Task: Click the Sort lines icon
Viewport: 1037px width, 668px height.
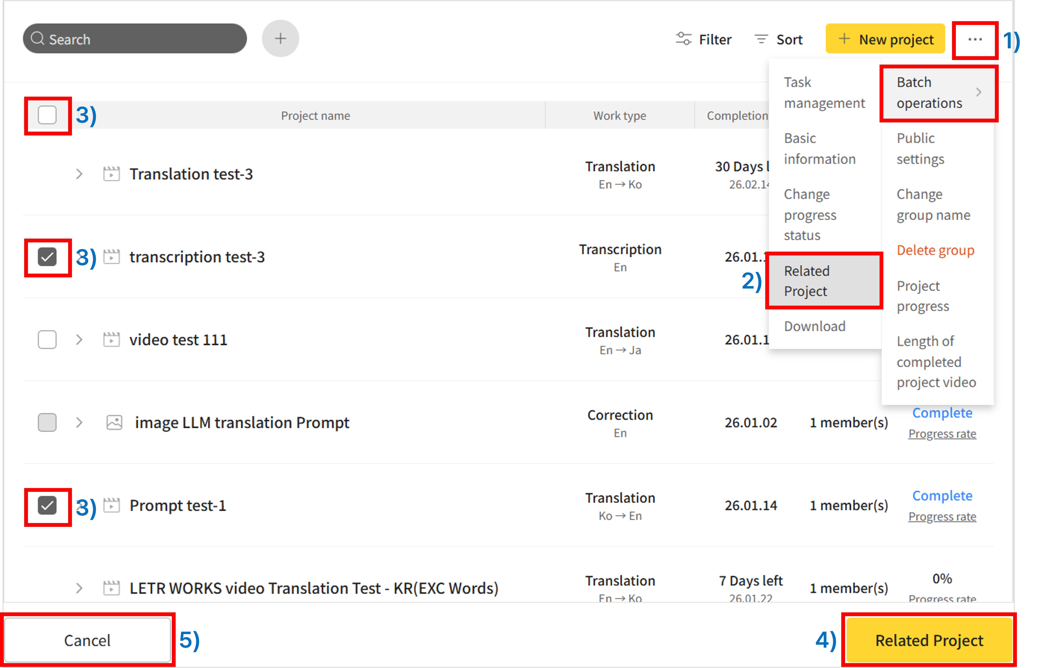Action: 761,39
